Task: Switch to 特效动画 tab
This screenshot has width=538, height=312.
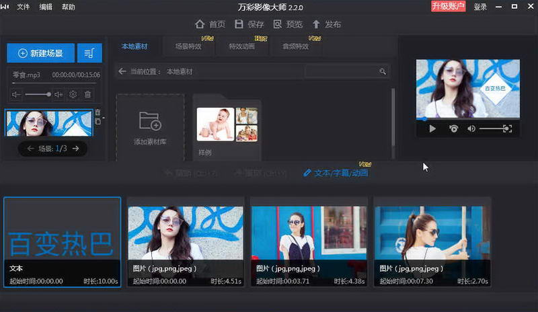Action: [x=242, y=46]
